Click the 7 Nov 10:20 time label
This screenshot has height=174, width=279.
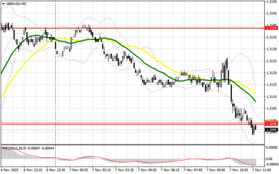point(238,170)
